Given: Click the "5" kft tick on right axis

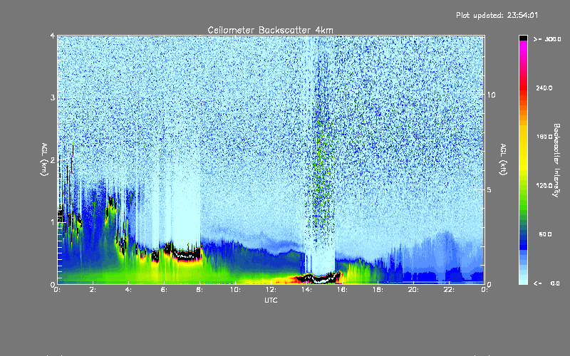Looking at the screenshot, I should point(489,189).
